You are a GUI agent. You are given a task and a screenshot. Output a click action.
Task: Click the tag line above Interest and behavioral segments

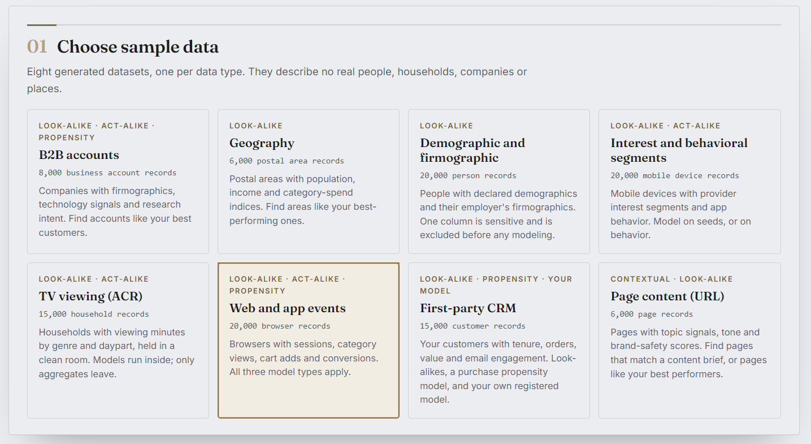click(666, 126)
